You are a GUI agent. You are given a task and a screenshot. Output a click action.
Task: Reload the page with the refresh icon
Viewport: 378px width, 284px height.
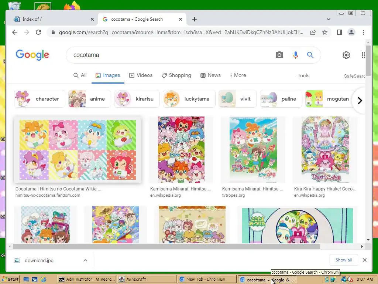(38, 32)
